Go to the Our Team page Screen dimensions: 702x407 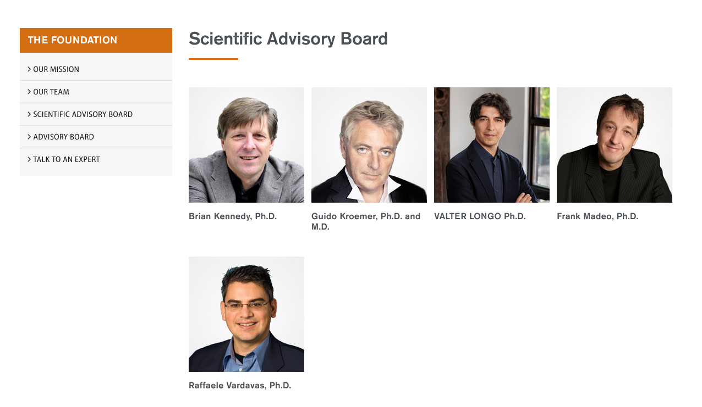pyautogui.click(x=51, y=92)
